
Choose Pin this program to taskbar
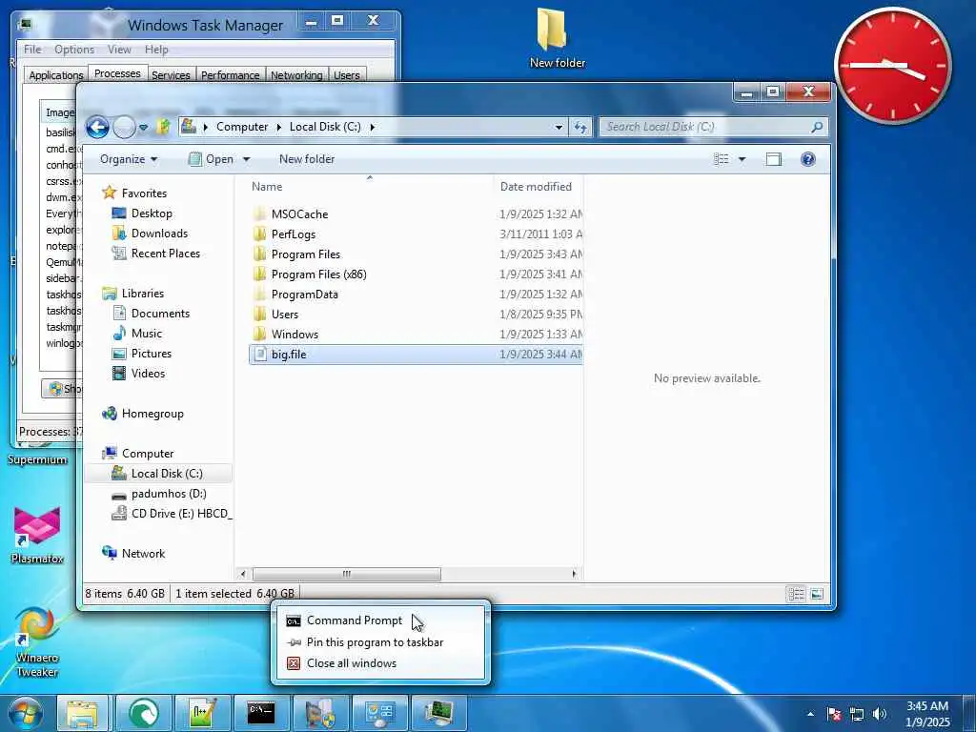[x=379, y=642]
